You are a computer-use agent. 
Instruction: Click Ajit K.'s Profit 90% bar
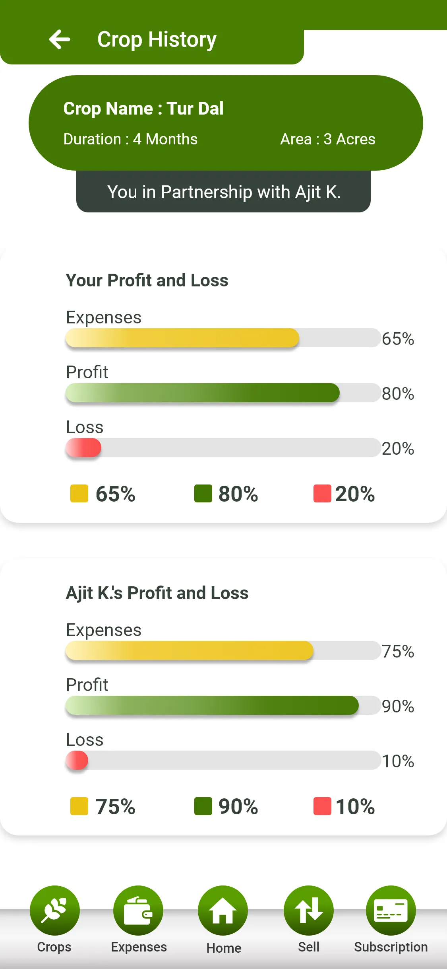tap(213, 705)
